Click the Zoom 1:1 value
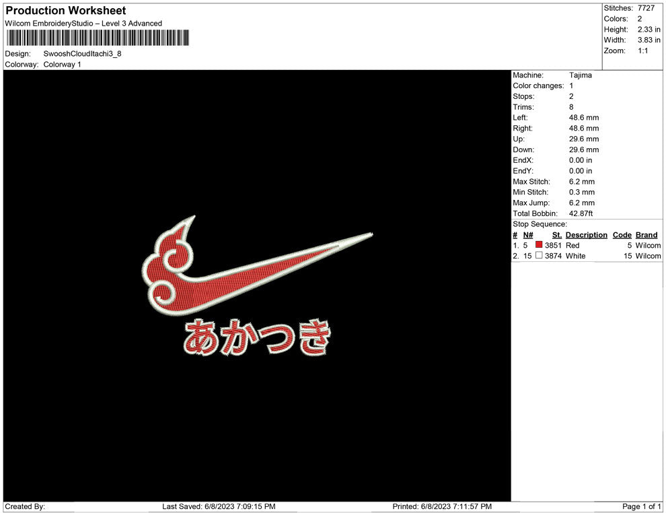This screenshot has width=666, height=513. (642, 50)
